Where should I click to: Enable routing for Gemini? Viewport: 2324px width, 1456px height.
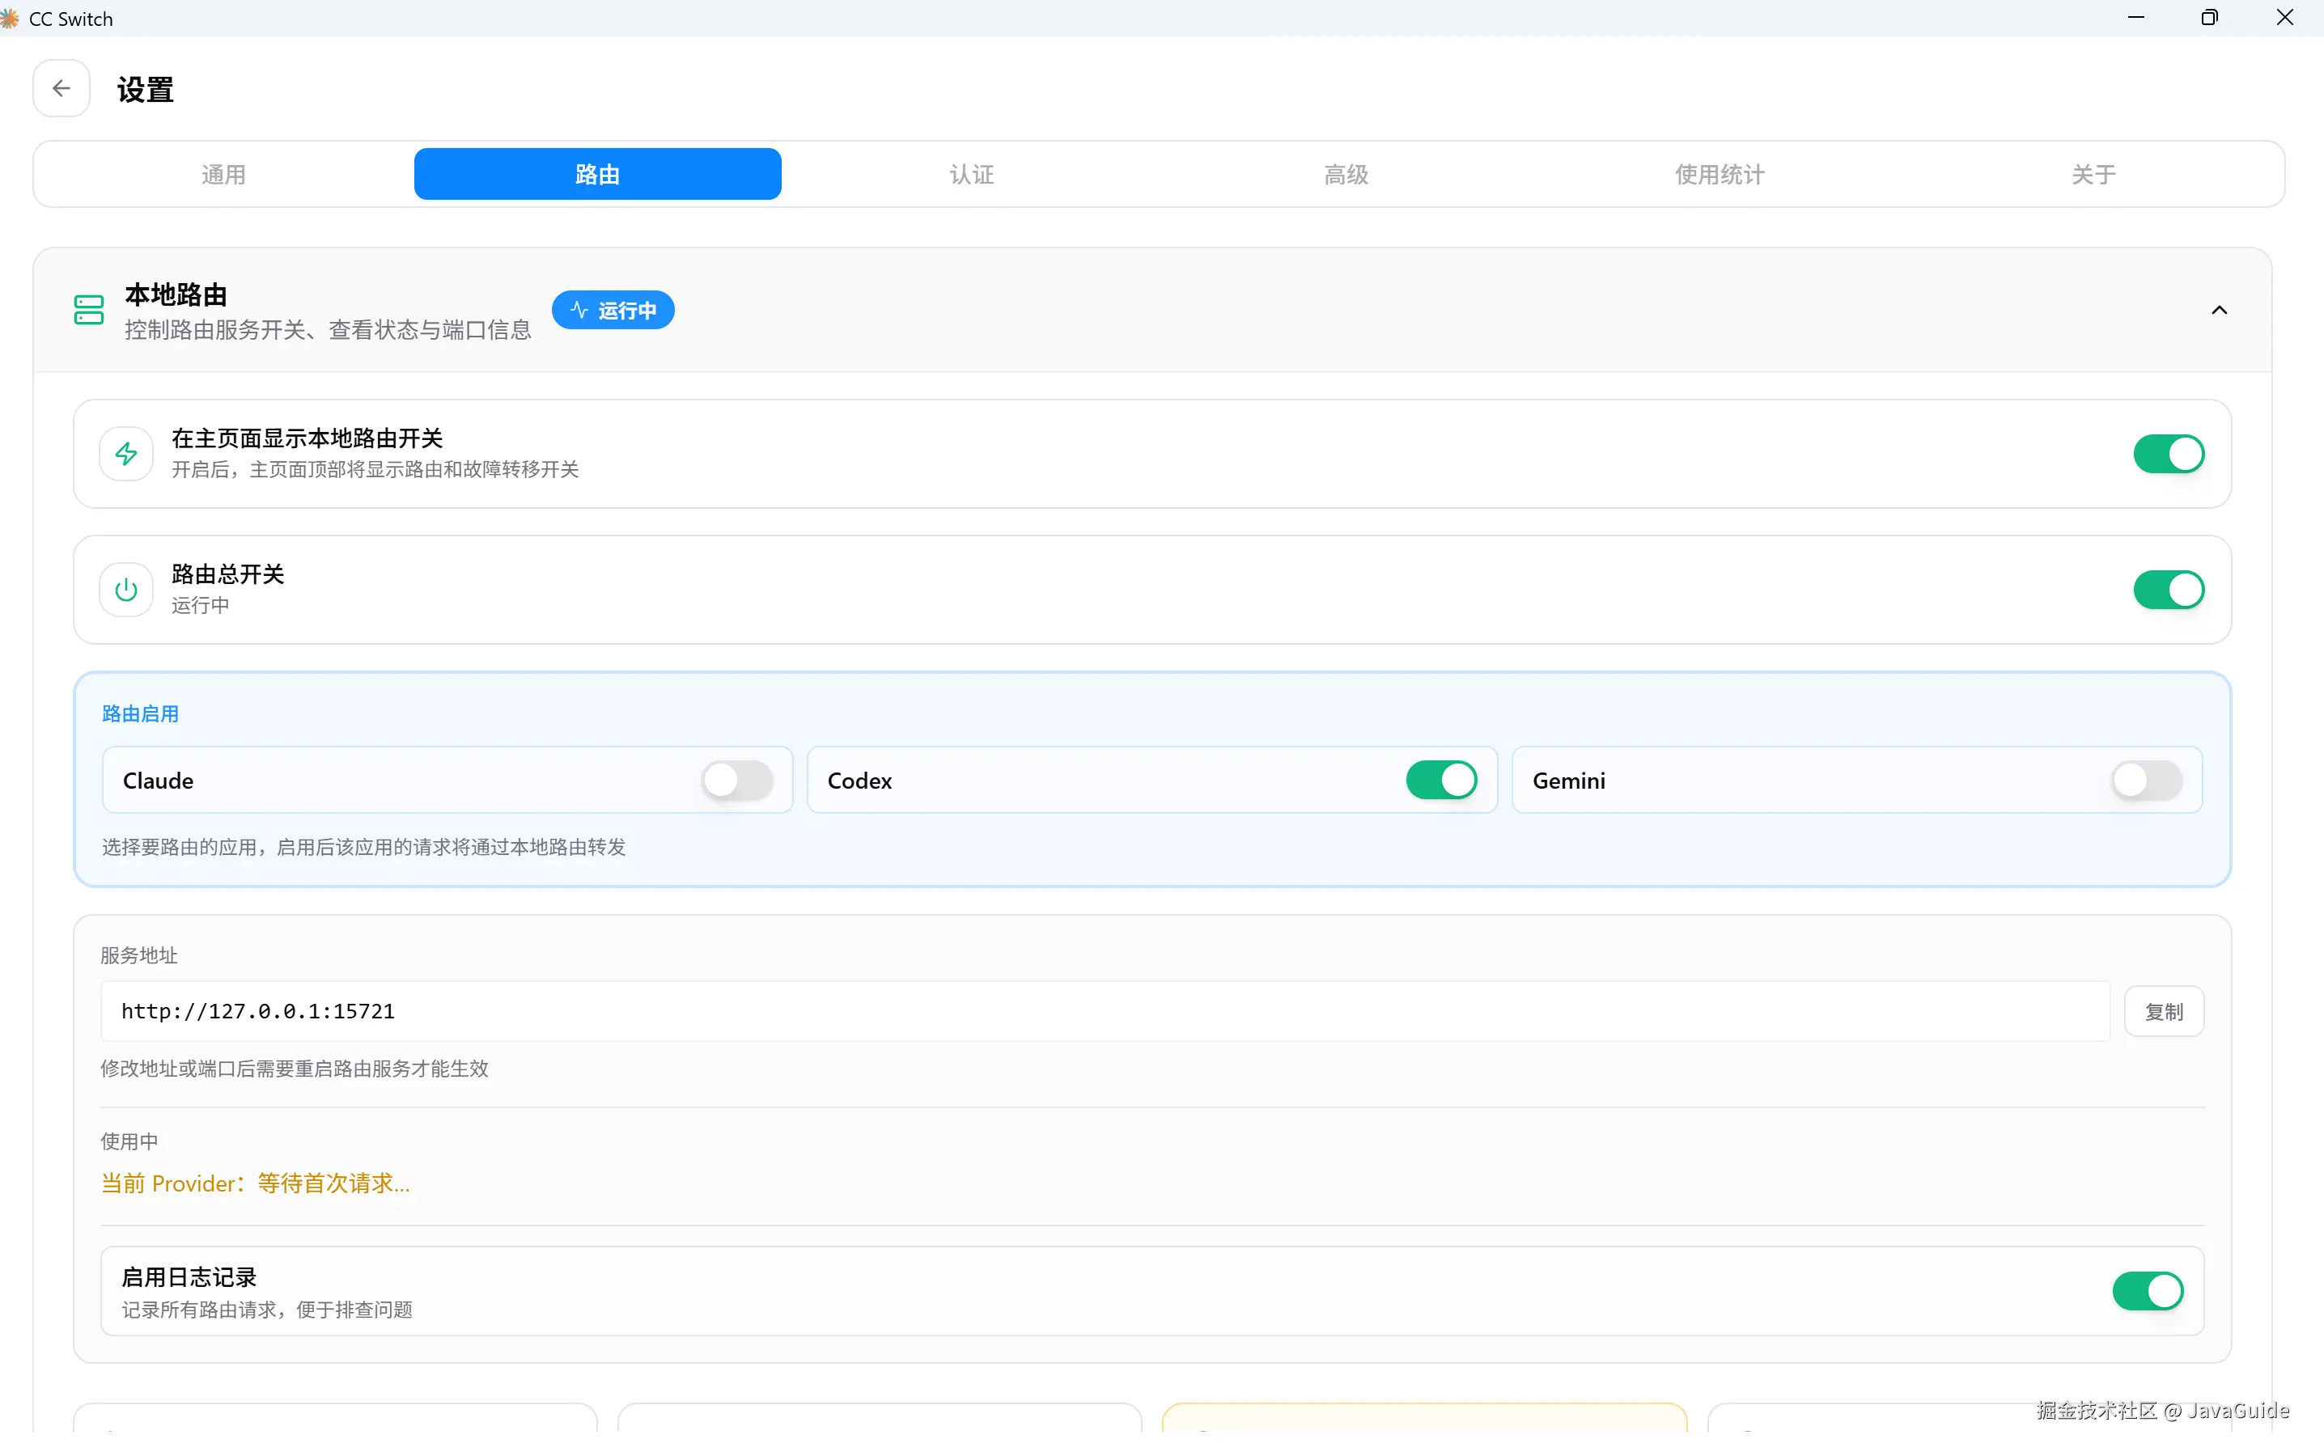(2147, 780)
